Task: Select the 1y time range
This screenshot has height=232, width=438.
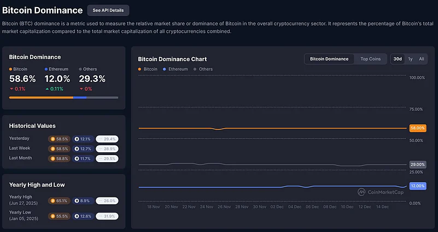Action: click(x=410, y=59)
